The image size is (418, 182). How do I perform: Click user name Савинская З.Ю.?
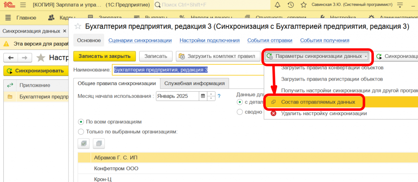tap(352, 5)
